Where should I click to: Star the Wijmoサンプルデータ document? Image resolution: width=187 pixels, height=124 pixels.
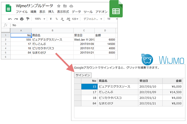point(59,6)
